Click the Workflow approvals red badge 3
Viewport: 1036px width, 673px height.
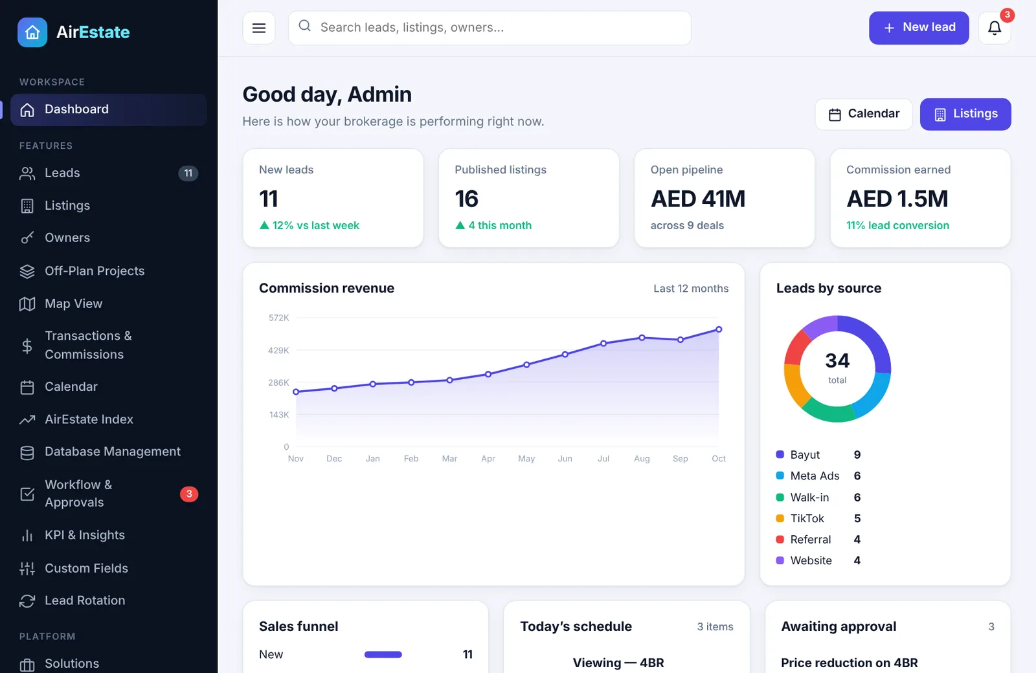[x=189, y=494]
